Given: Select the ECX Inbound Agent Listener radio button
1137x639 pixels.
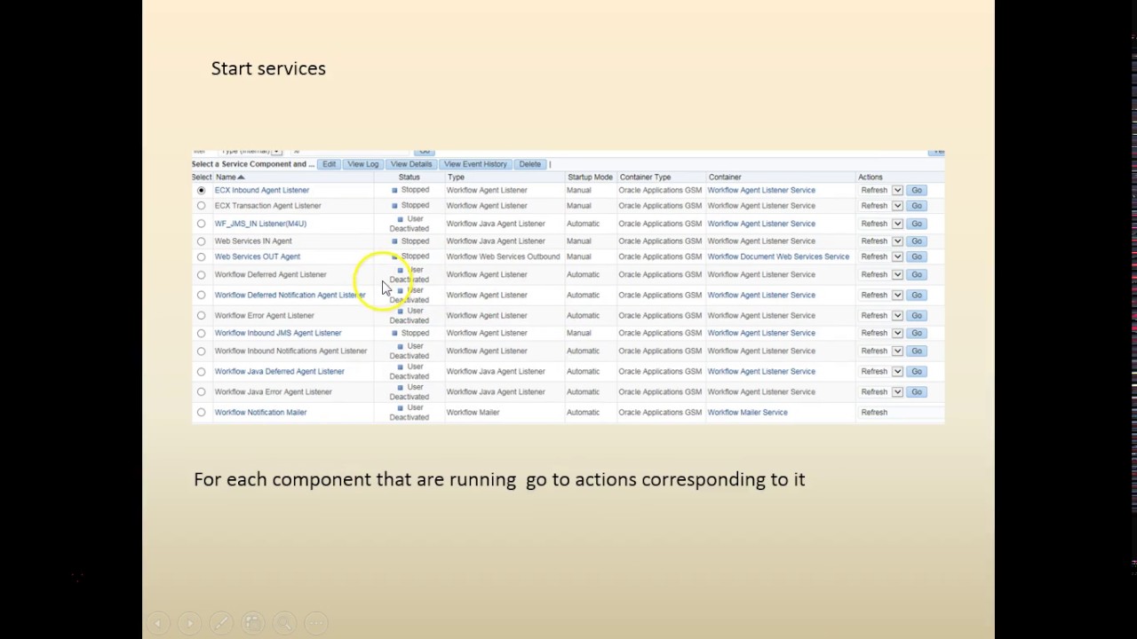Looking at the screenshot, I should coord(202,190).
